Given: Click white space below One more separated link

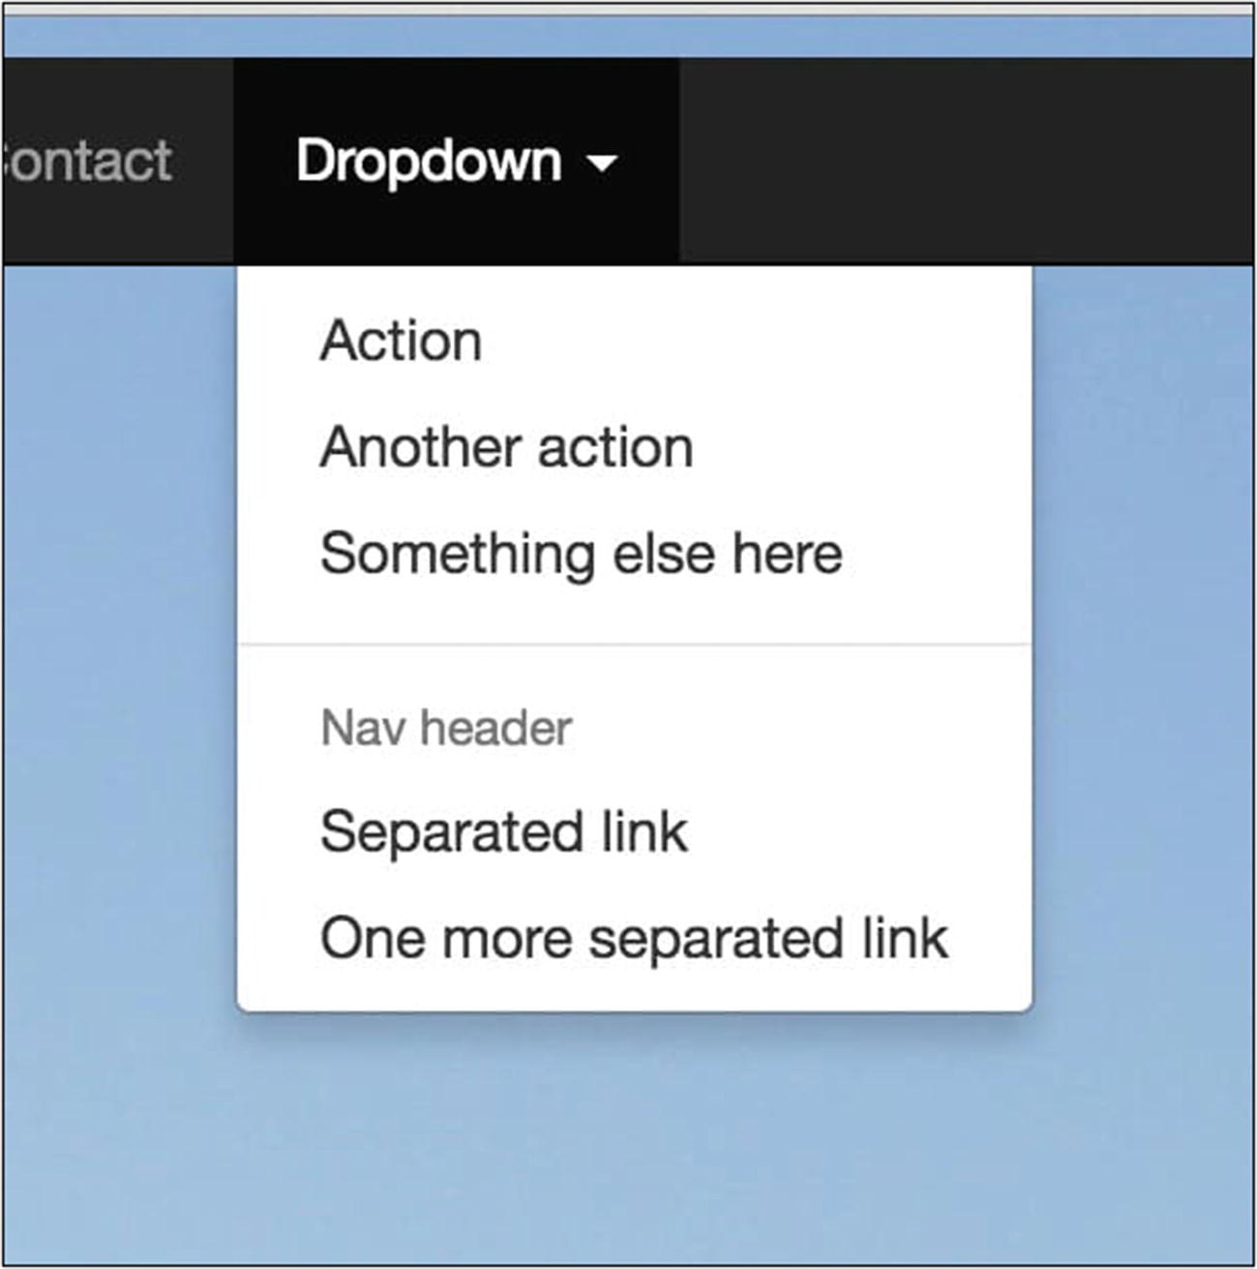Looking at the screenshot, I should (634, 989).
